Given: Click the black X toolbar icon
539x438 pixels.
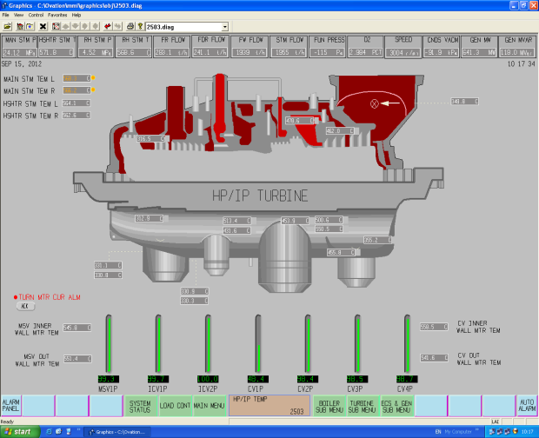Looking at the screenshot, I should 43,26.
